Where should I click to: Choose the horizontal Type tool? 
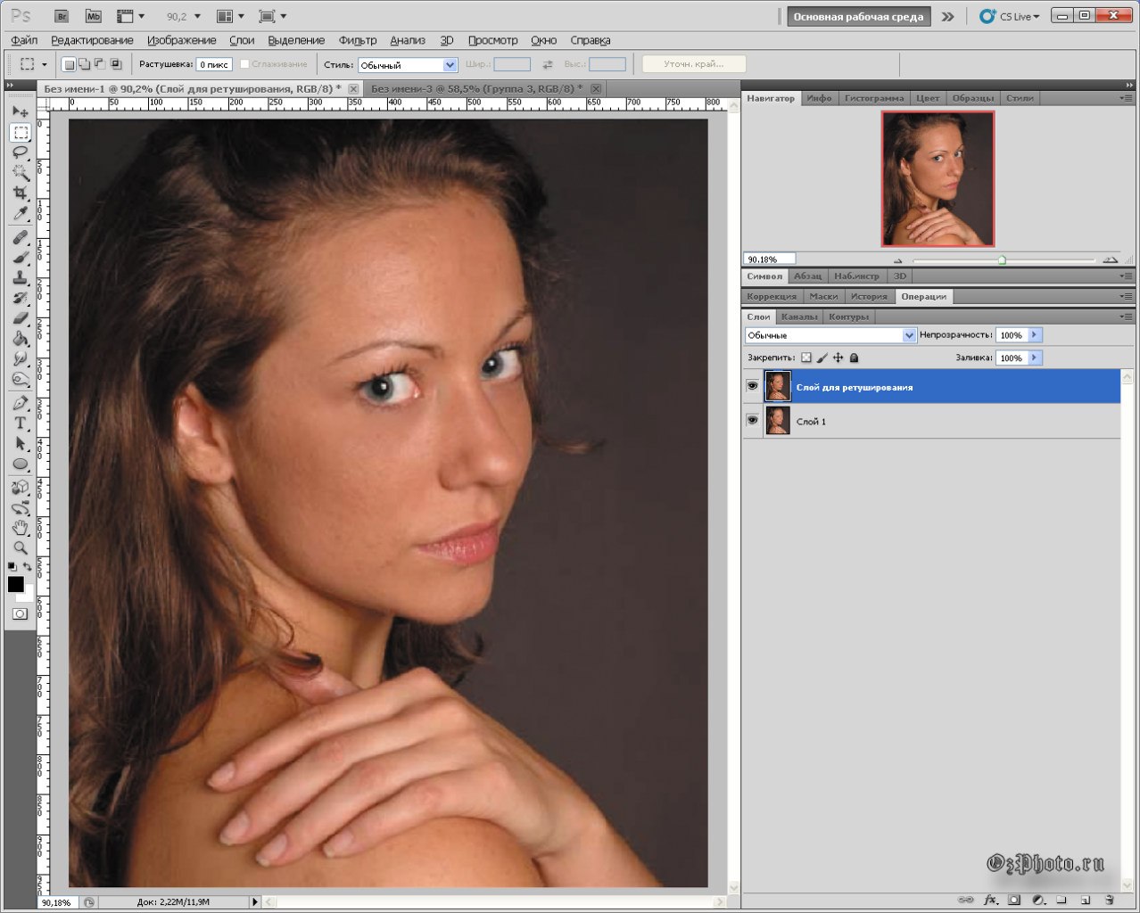(x=21, y=424)
